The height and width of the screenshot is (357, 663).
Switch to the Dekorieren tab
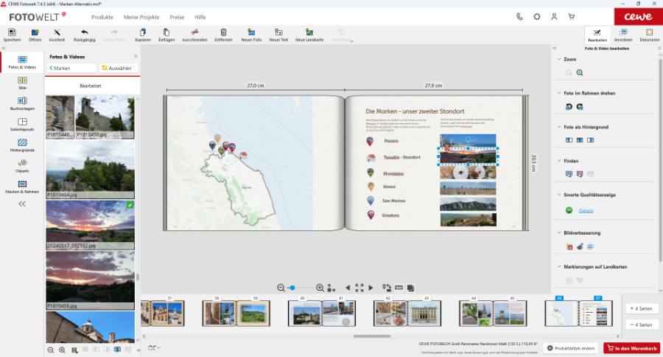click(649, 35)
